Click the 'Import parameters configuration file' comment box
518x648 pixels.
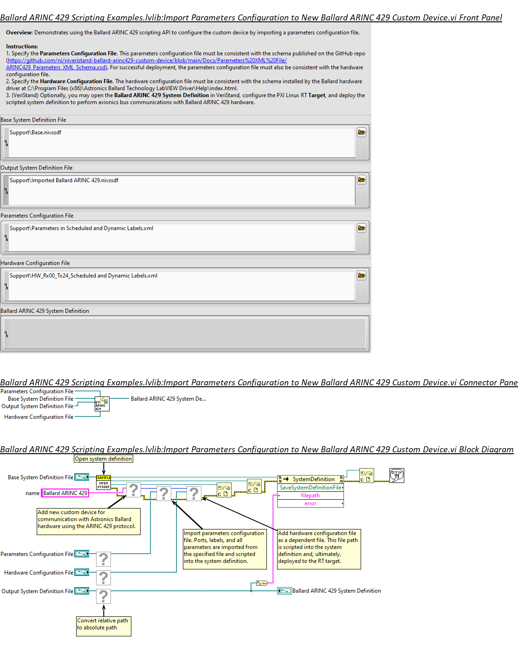point(225,549)
